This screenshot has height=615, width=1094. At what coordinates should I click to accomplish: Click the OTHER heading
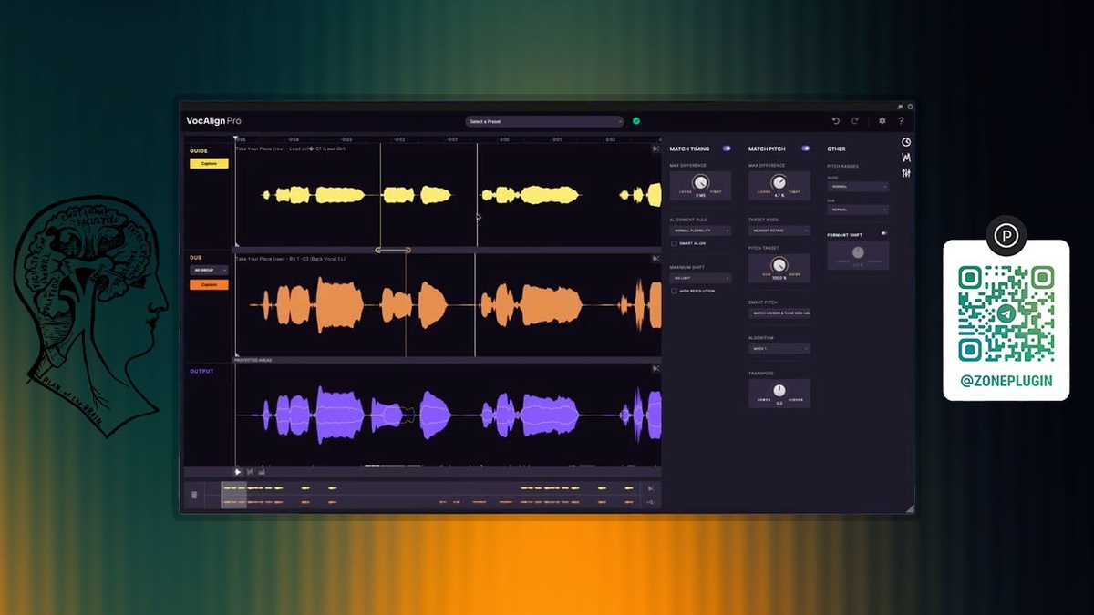point(836,149)
